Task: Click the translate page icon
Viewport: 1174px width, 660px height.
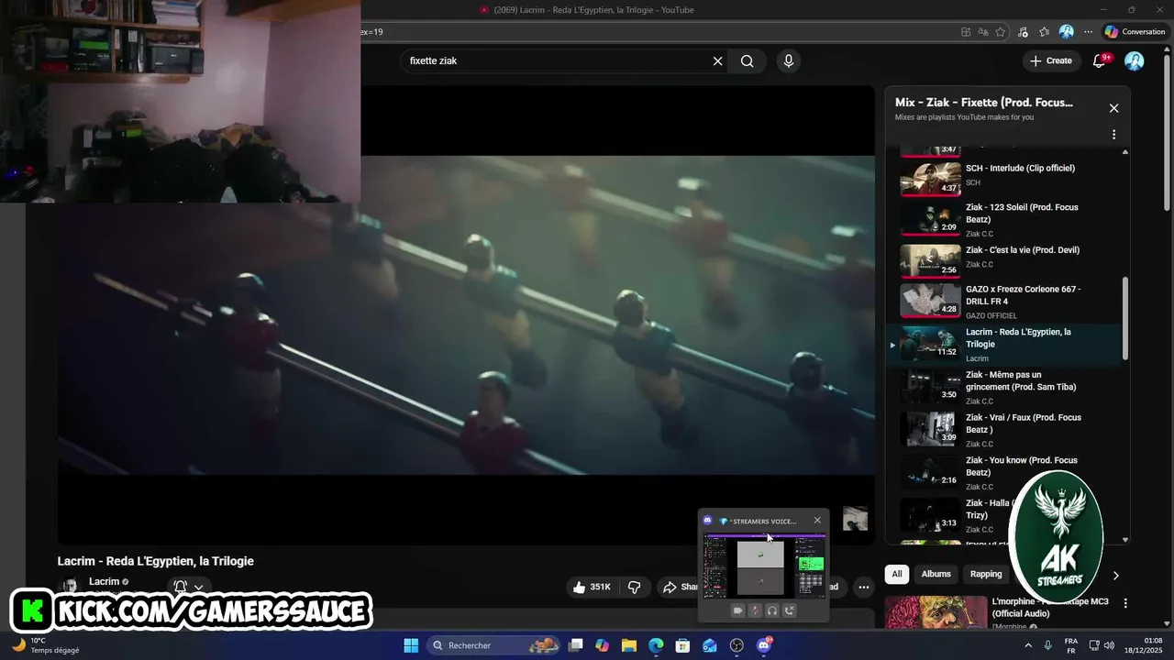Action: tap(982, 32)
